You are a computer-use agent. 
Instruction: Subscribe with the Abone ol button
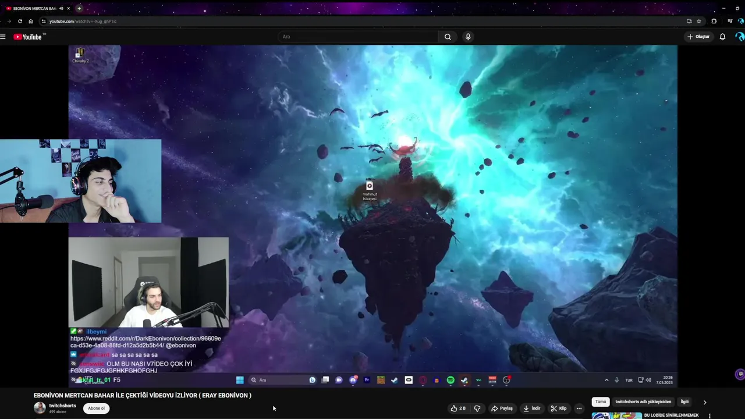coord(96,408)
